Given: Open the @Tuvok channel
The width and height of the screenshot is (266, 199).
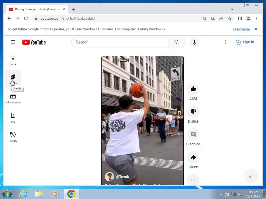Looking at the screenshot, I should click(122, 177).
